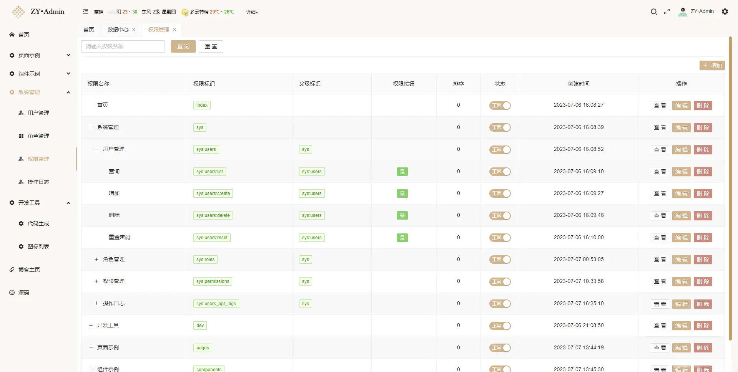
Task: Click the gear icon beside 图标列表
Action: [x=21, y=246]
